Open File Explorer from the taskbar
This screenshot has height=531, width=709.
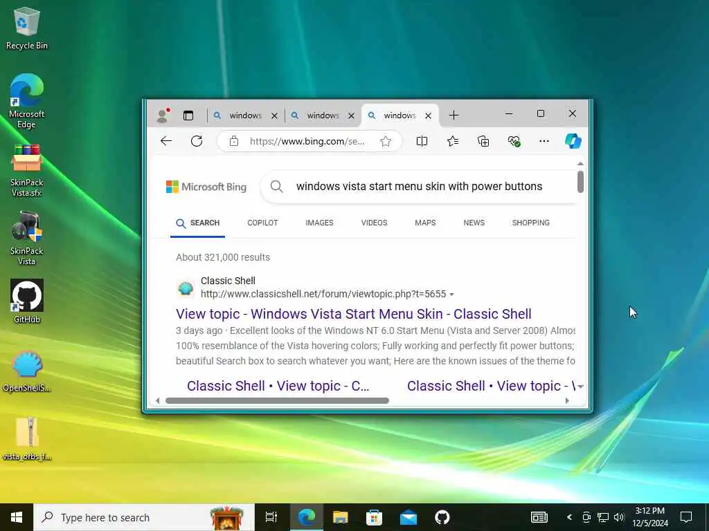tap(340, 517)
